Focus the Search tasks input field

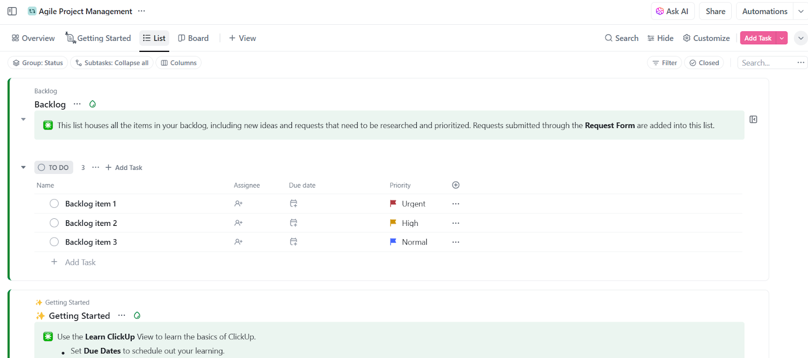tap(766, 63)
